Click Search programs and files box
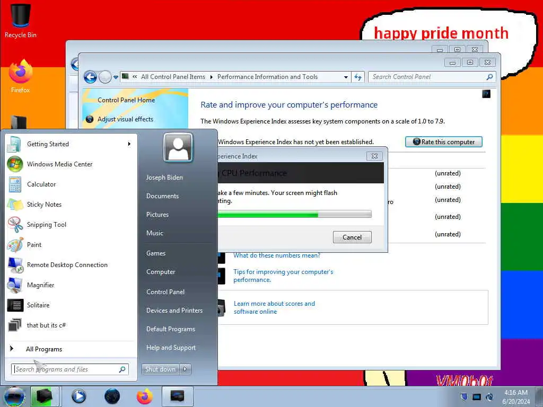543x407 pixels. [x=69, y=369]
